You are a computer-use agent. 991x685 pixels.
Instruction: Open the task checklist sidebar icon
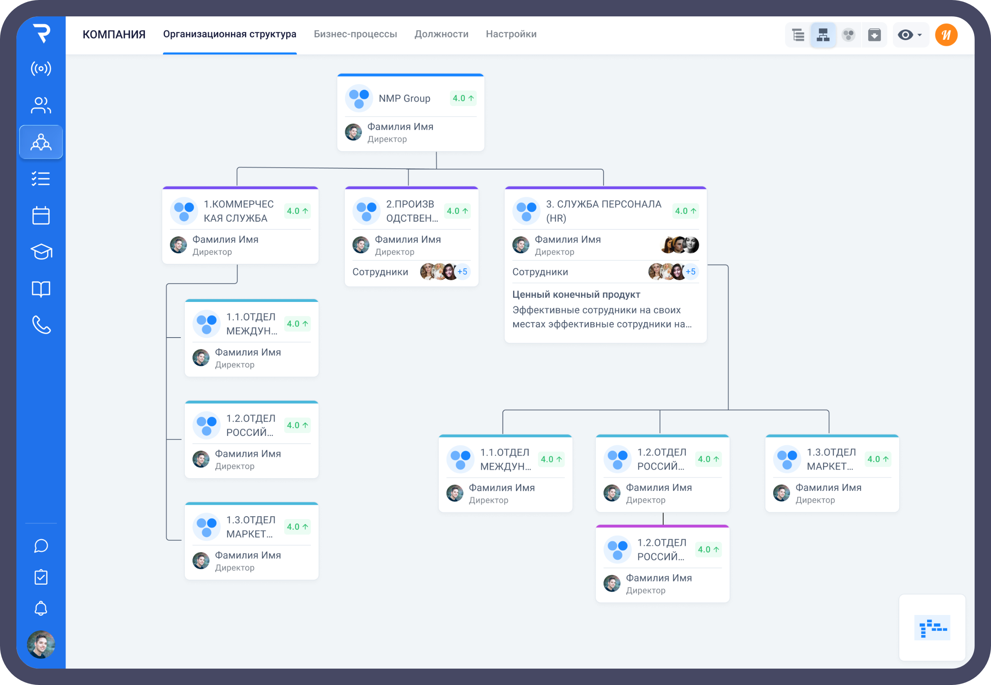pyautogui.click(x=41, y=179)
